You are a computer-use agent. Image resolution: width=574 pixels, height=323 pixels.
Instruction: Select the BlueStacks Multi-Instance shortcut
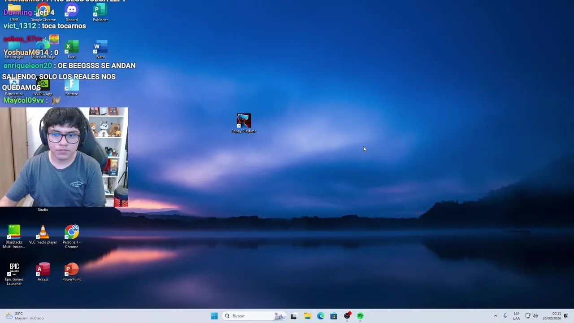pyautogui.click(x=14, y=236)
